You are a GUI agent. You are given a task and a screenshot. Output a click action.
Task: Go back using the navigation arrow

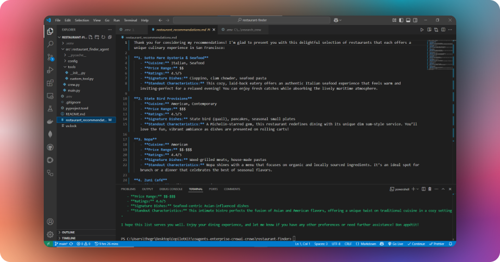(x=160, y=20)
